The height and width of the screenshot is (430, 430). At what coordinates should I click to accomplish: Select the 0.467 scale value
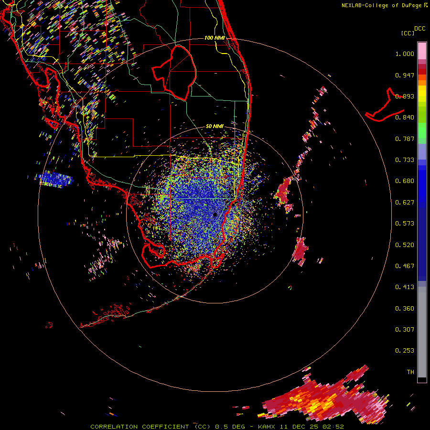[x=405, y=266]
